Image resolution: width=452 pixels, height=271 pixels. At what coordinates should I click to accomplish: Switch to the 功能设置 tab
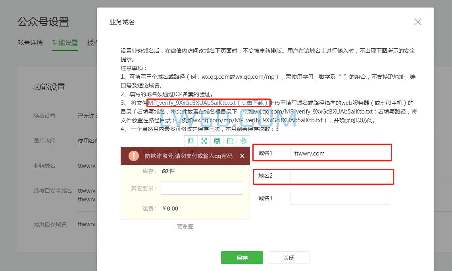coord(65,42)
